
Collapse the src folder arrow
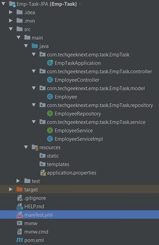(x=11, y=29)
